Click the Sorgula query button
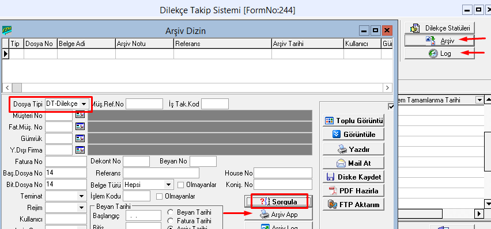 point(279,202)
